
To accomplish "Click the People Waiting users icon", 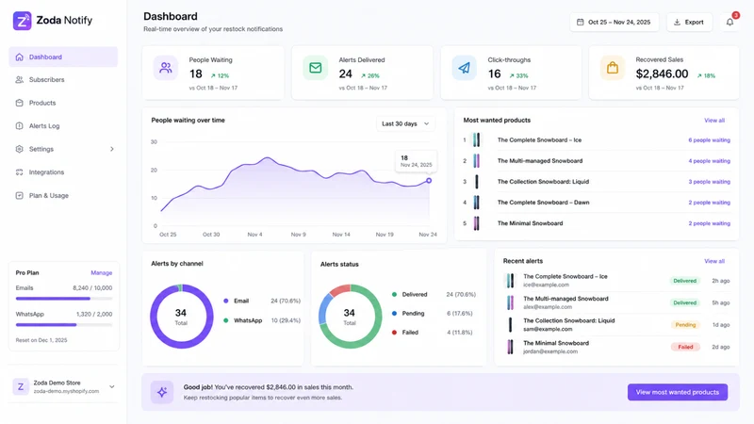I will pyautogui.click(x=166, y=68).
